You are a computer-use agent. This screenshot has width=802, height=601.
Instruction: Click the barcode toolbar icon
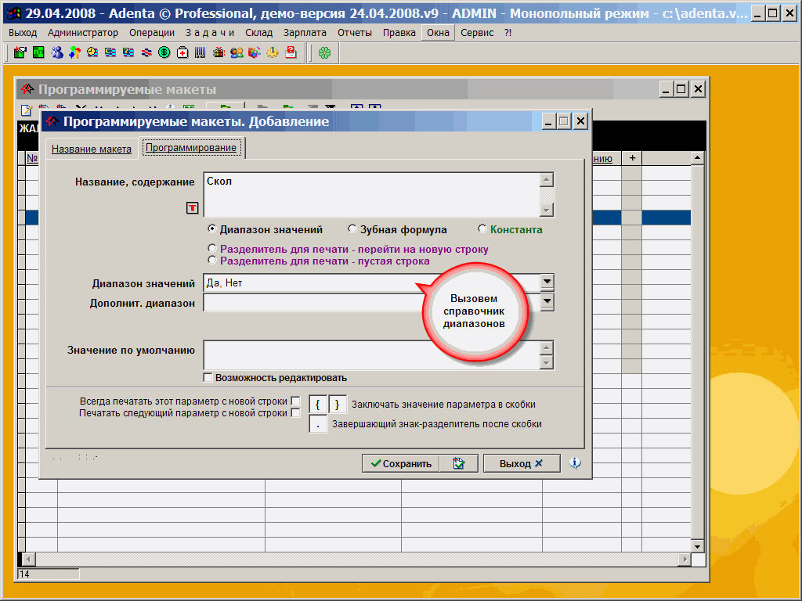[200, 52]
